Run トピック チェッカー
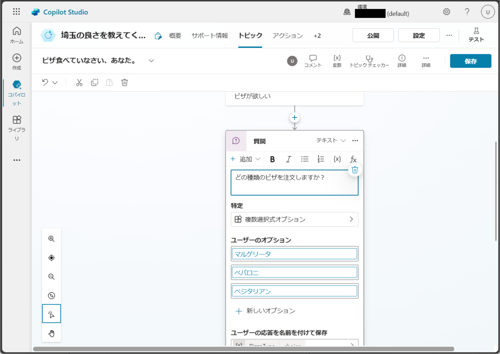Screen dimensions: 500x354 coord(369,61)
